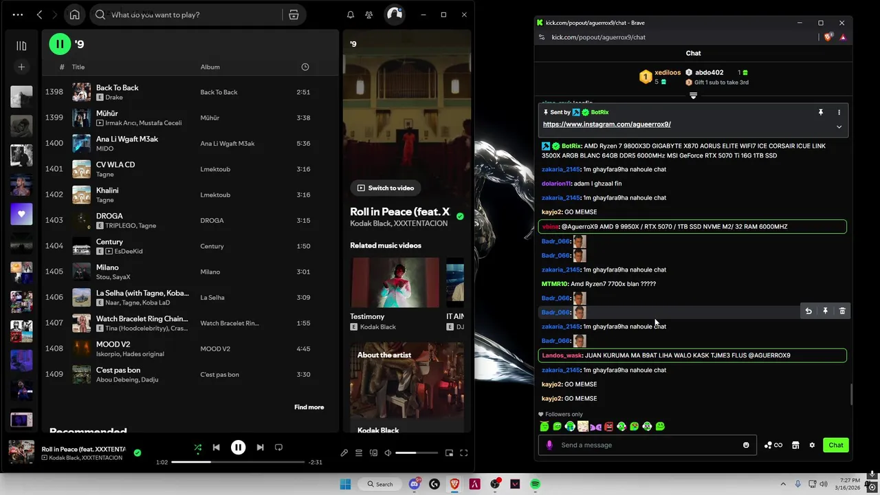Collapse Your Library sidebar icon
The image size is (880, 495).
pyautogui.click(x=21, y=46)
